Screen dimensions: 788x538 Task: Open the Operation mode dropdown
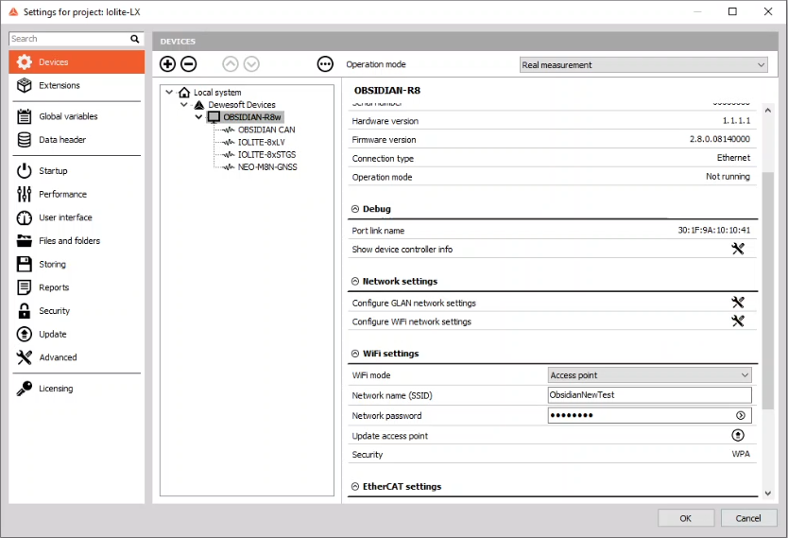tap(643, 65)
